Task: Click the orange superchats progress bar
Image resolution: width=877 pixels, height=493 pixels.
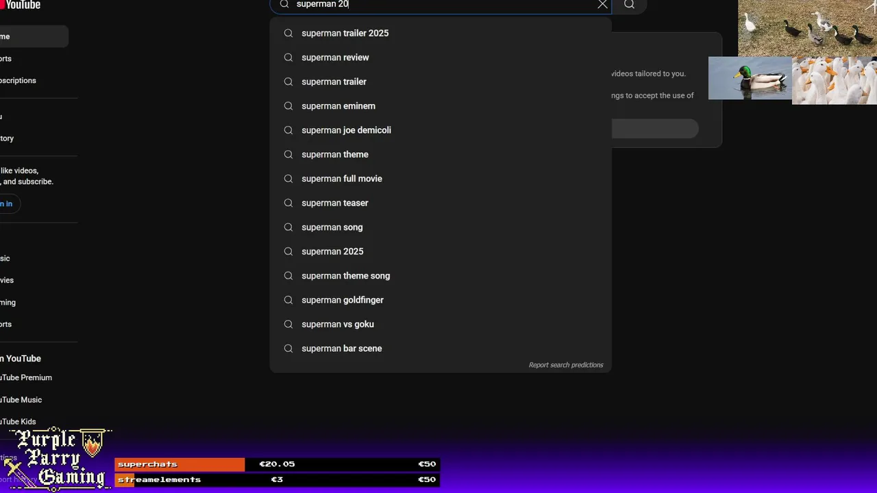Action: [180, 464]
